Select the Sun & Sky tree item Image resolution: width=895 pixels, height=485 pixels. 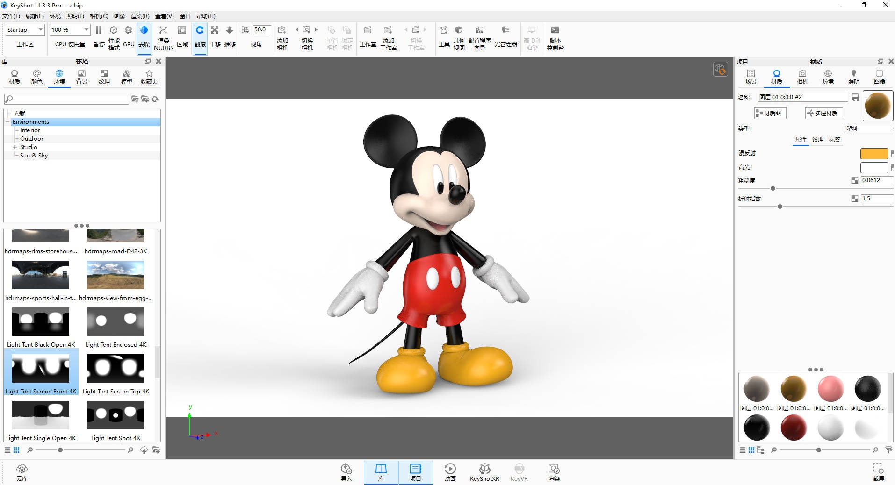tap(34, 156)
